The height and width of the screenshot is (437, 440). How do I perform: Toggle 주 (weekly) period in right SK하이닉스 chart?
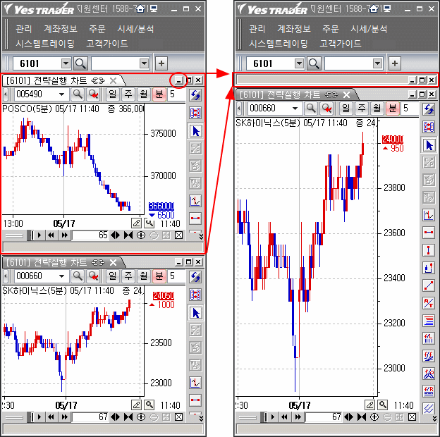point(362,108)
